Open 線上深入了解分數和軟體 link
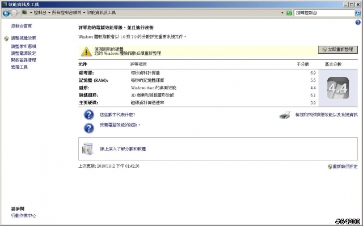The image size is (363, 226). pos(123,149)
